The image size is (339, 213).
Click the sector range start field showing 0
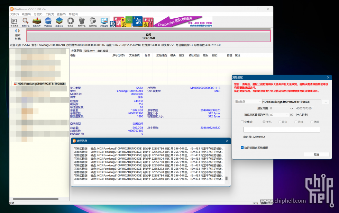279,108
